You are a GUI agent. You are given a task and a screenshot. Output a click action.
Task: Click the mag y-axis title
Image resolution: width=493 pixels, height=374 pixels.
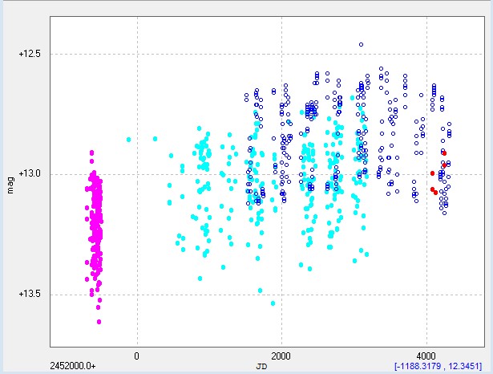pyautogui.click(x=10, y=185)
